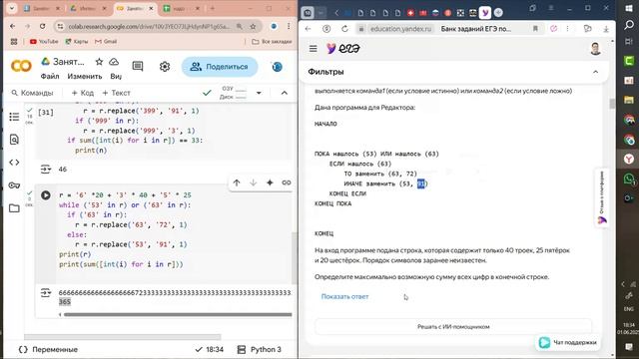Open the profile avatar in Yandex EGE
639x359 pixels.
(595, 49)
